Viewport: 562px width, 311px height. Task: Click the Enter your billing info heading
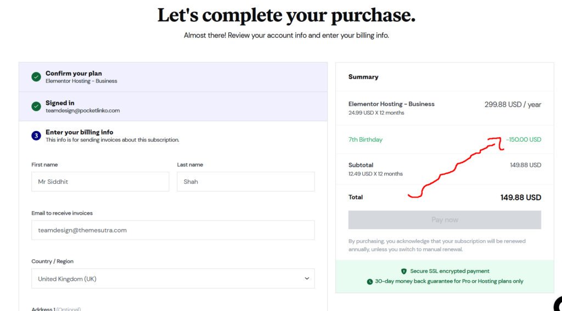[x=79, y=132]
